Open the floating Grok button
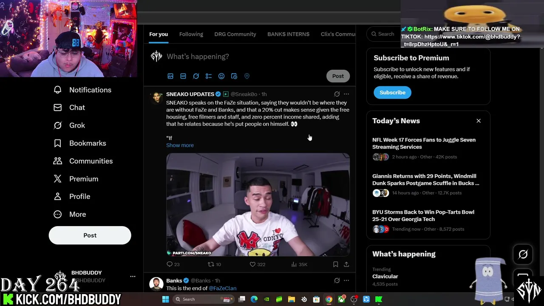 pyautogui.click(x=523, y=254)
